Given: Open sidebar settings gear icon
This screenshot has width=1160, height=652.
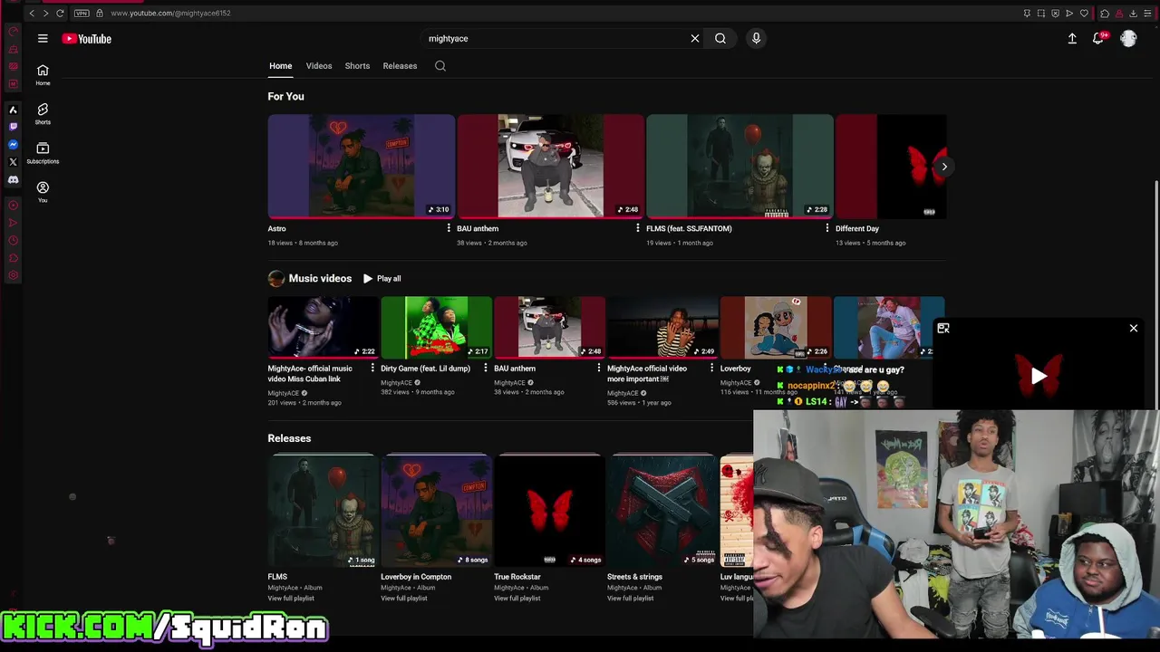Looking at the screenshot, I should (x=13, y=275).
